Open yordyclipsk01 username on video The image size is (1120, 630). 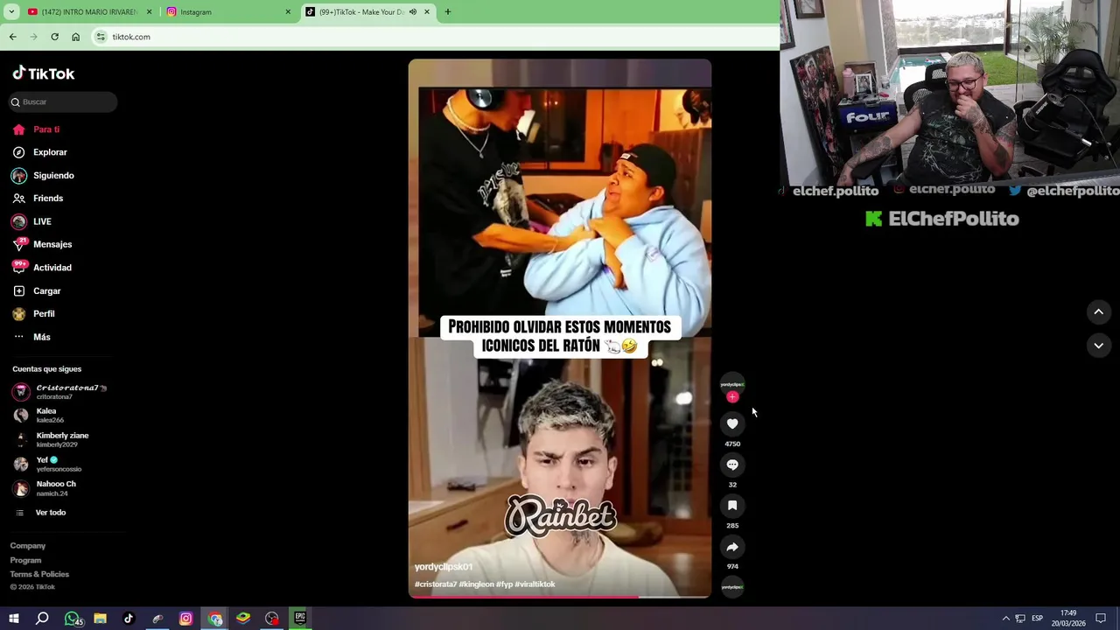pyautogui.click(x=444, y=567)
